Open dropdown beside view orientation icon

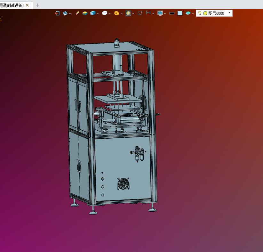click(70, 13)
